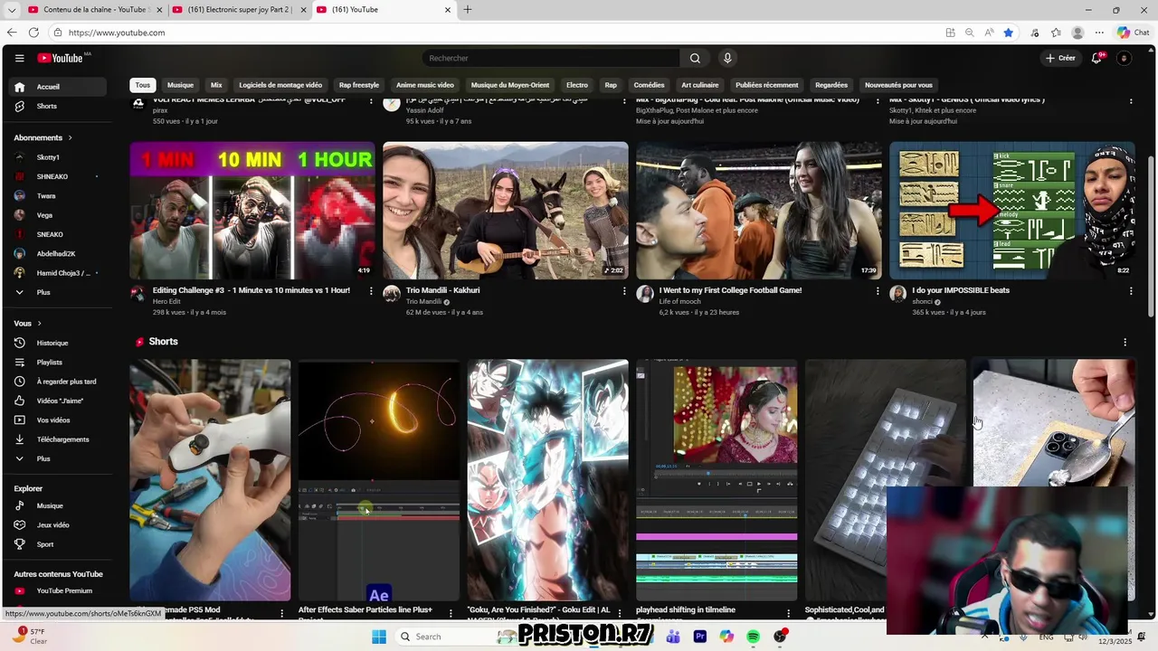
Task: Click the page vertical scrollbar
Action: pos(1152,237)
